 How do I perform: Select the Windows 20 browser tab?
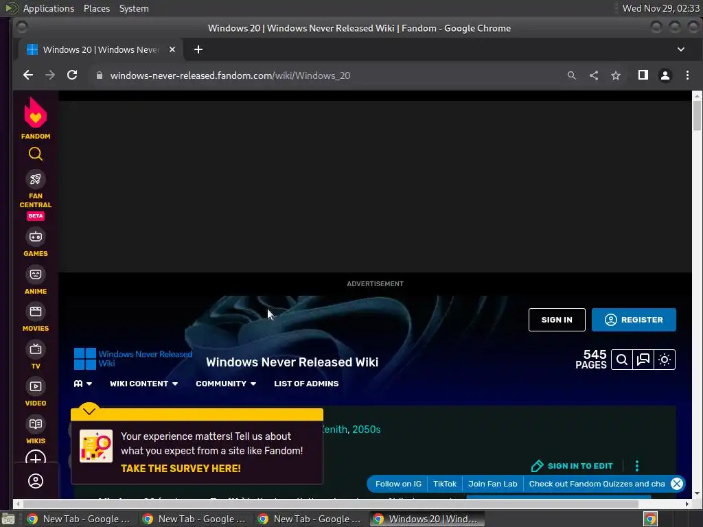coord(100,49)
